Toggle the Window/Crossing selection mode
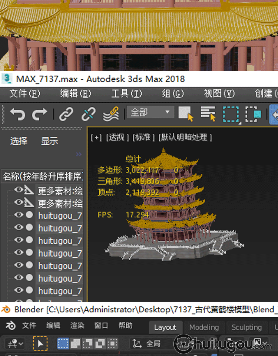 pos(253,114)
